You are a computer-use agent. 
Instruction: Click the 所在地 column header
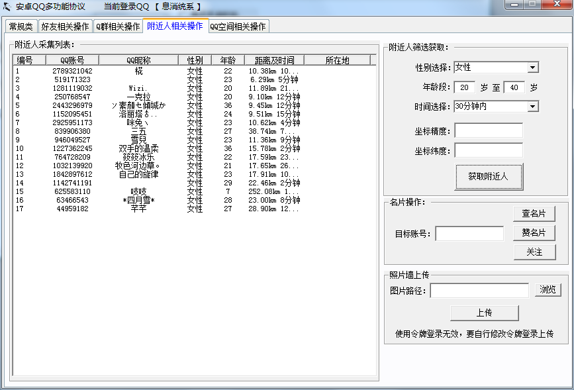(337, 60)
